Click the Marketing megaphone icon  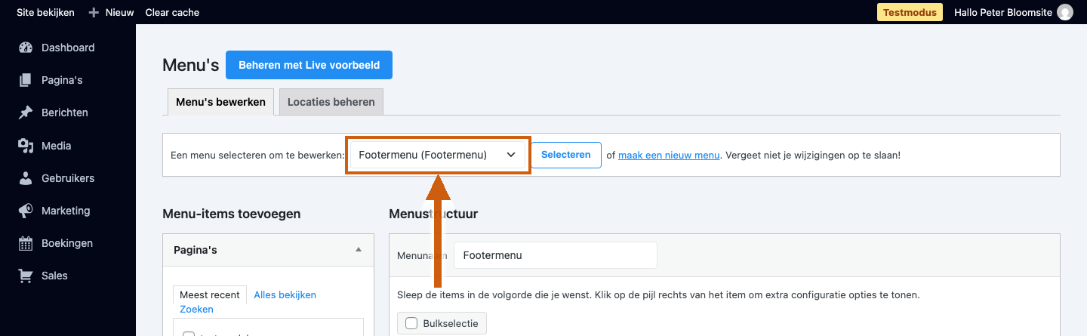[26, 211]
